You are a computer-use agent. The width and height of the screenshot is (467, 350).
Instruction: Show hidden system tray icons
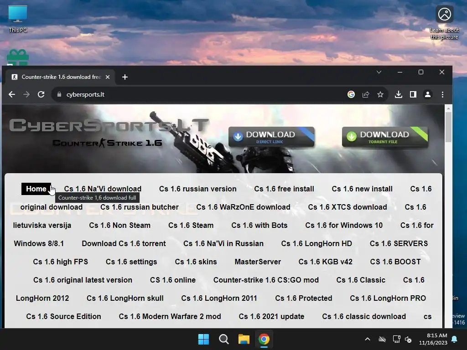368,339
